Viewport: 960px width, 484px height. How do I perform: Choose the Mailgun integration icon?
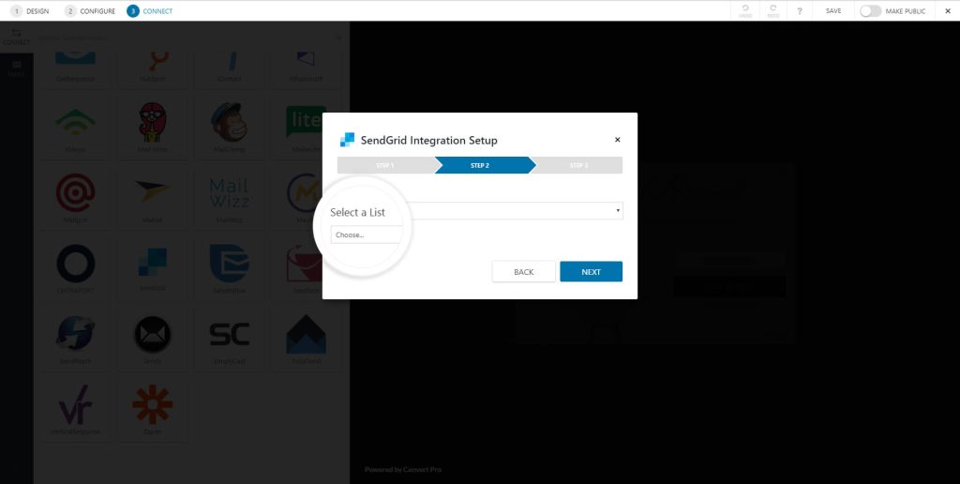tap(75, 192)
